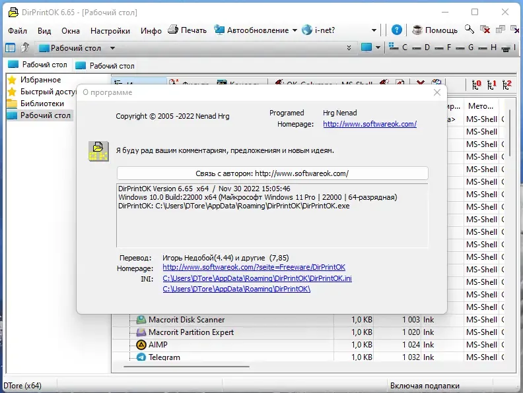Click the Macrorit Disk Scanner icon
523x393 pixels.
[141, 320]
